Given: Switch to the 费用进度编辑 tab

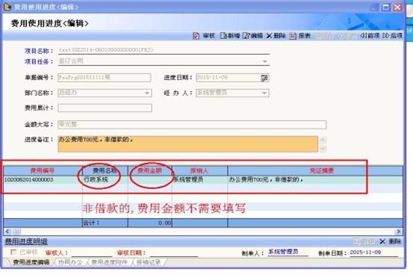Looking at the screenshot, I should click(x=31, y=262).
